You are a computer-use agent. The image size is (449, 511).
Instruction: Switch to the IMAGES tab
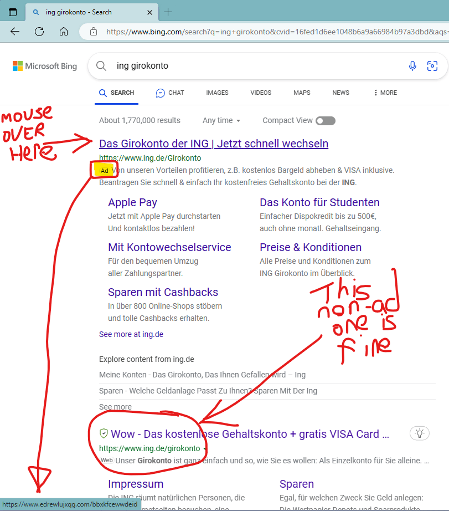click(217, 93)
